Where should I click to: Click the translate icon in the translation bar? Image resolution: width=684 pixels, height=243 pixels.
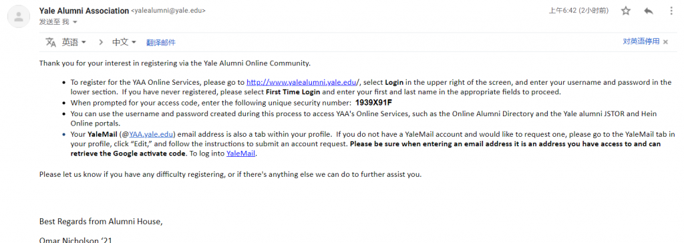pyautogui.click(x=51, y=42)
